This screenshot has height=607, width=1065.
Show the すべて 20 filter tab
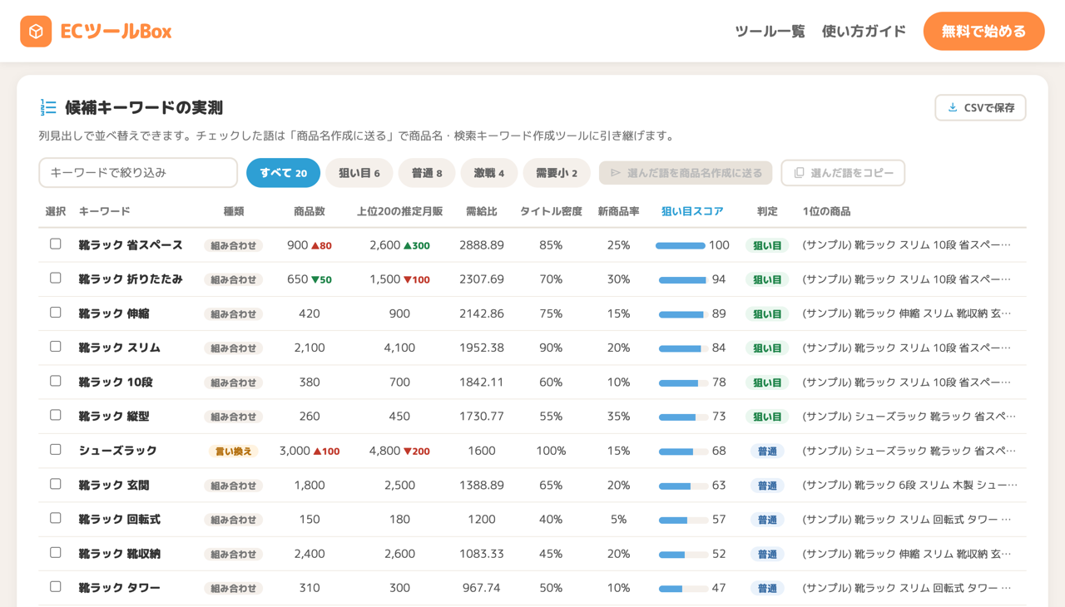[x=283, y=173]
